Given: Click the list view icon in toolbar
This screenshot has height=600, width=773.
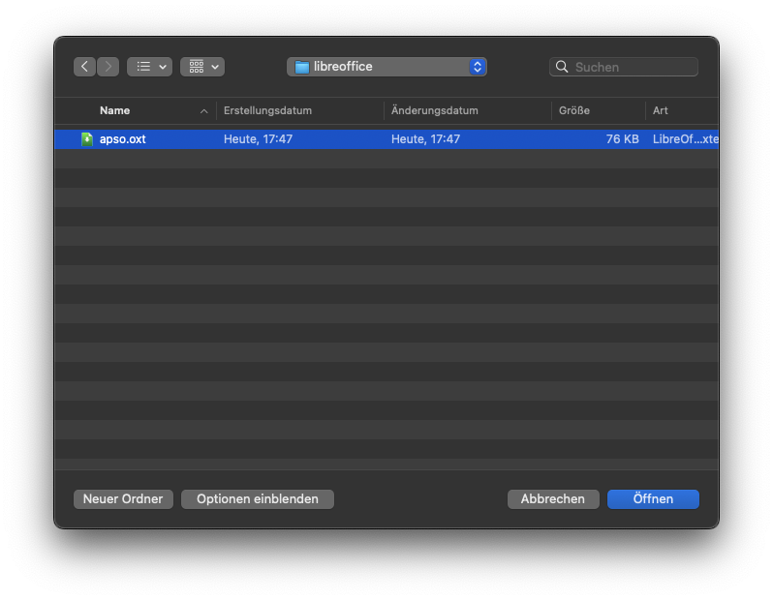Looking at the screenshot, I should click(x=143, y=67).
